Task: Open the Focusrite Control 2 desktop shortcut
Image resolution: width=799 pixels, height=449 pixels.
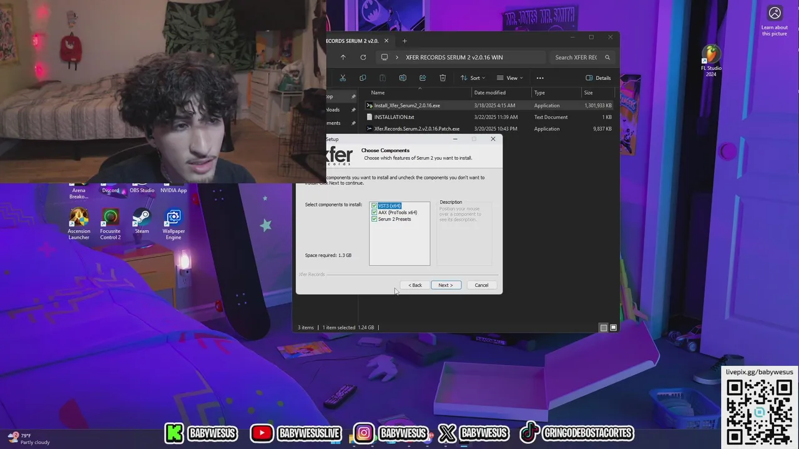Action: pos(110,224)
